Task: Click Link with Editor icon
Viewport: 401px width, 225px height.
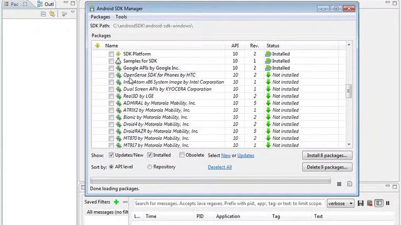Action: [x=52, y=14]
